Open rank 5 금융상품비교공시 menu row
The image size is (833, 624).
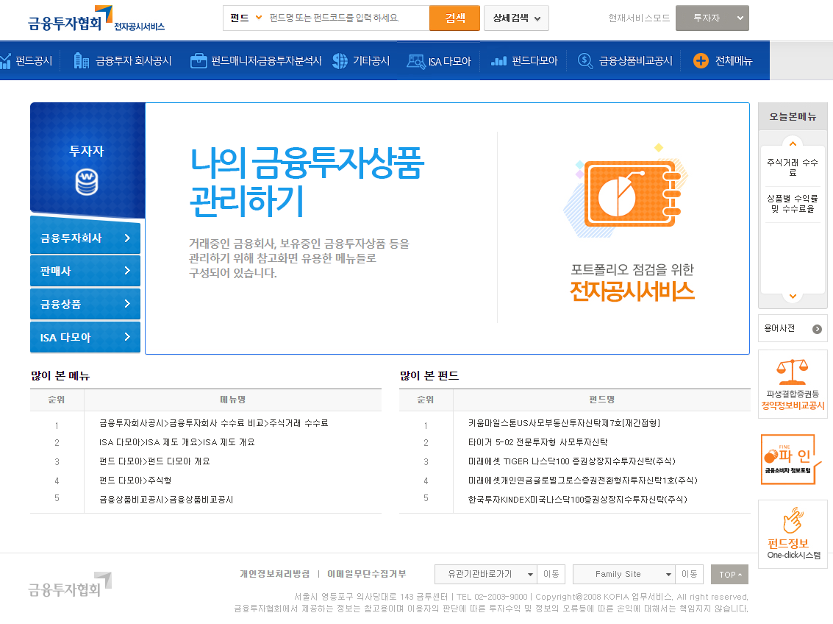coord(166,500)
